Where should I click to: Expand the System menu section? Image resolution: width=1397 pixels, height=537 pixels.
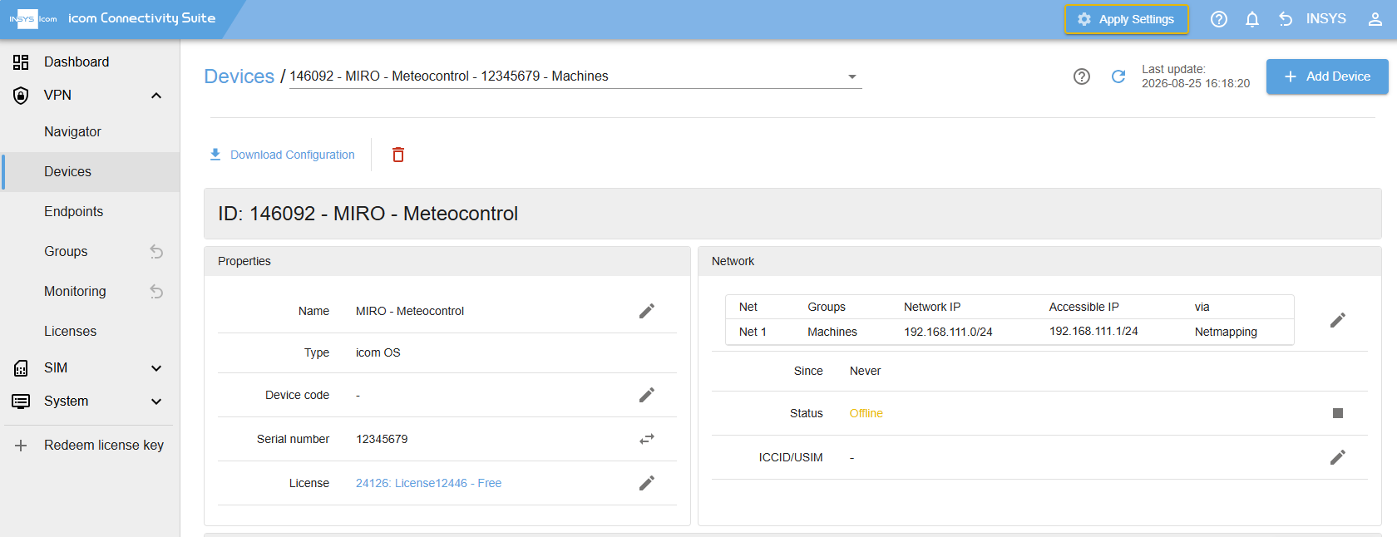tap(156, 402)
